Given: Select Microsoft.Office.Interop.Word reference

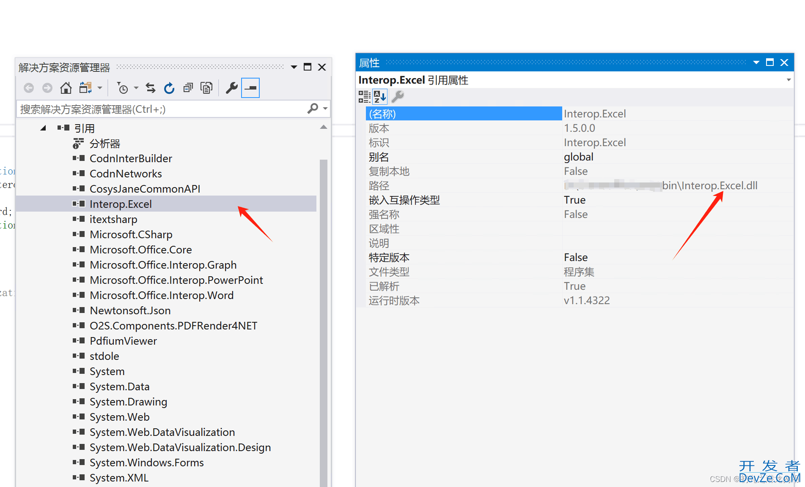Looking at the screenshot, I should [x=162, y=295].
